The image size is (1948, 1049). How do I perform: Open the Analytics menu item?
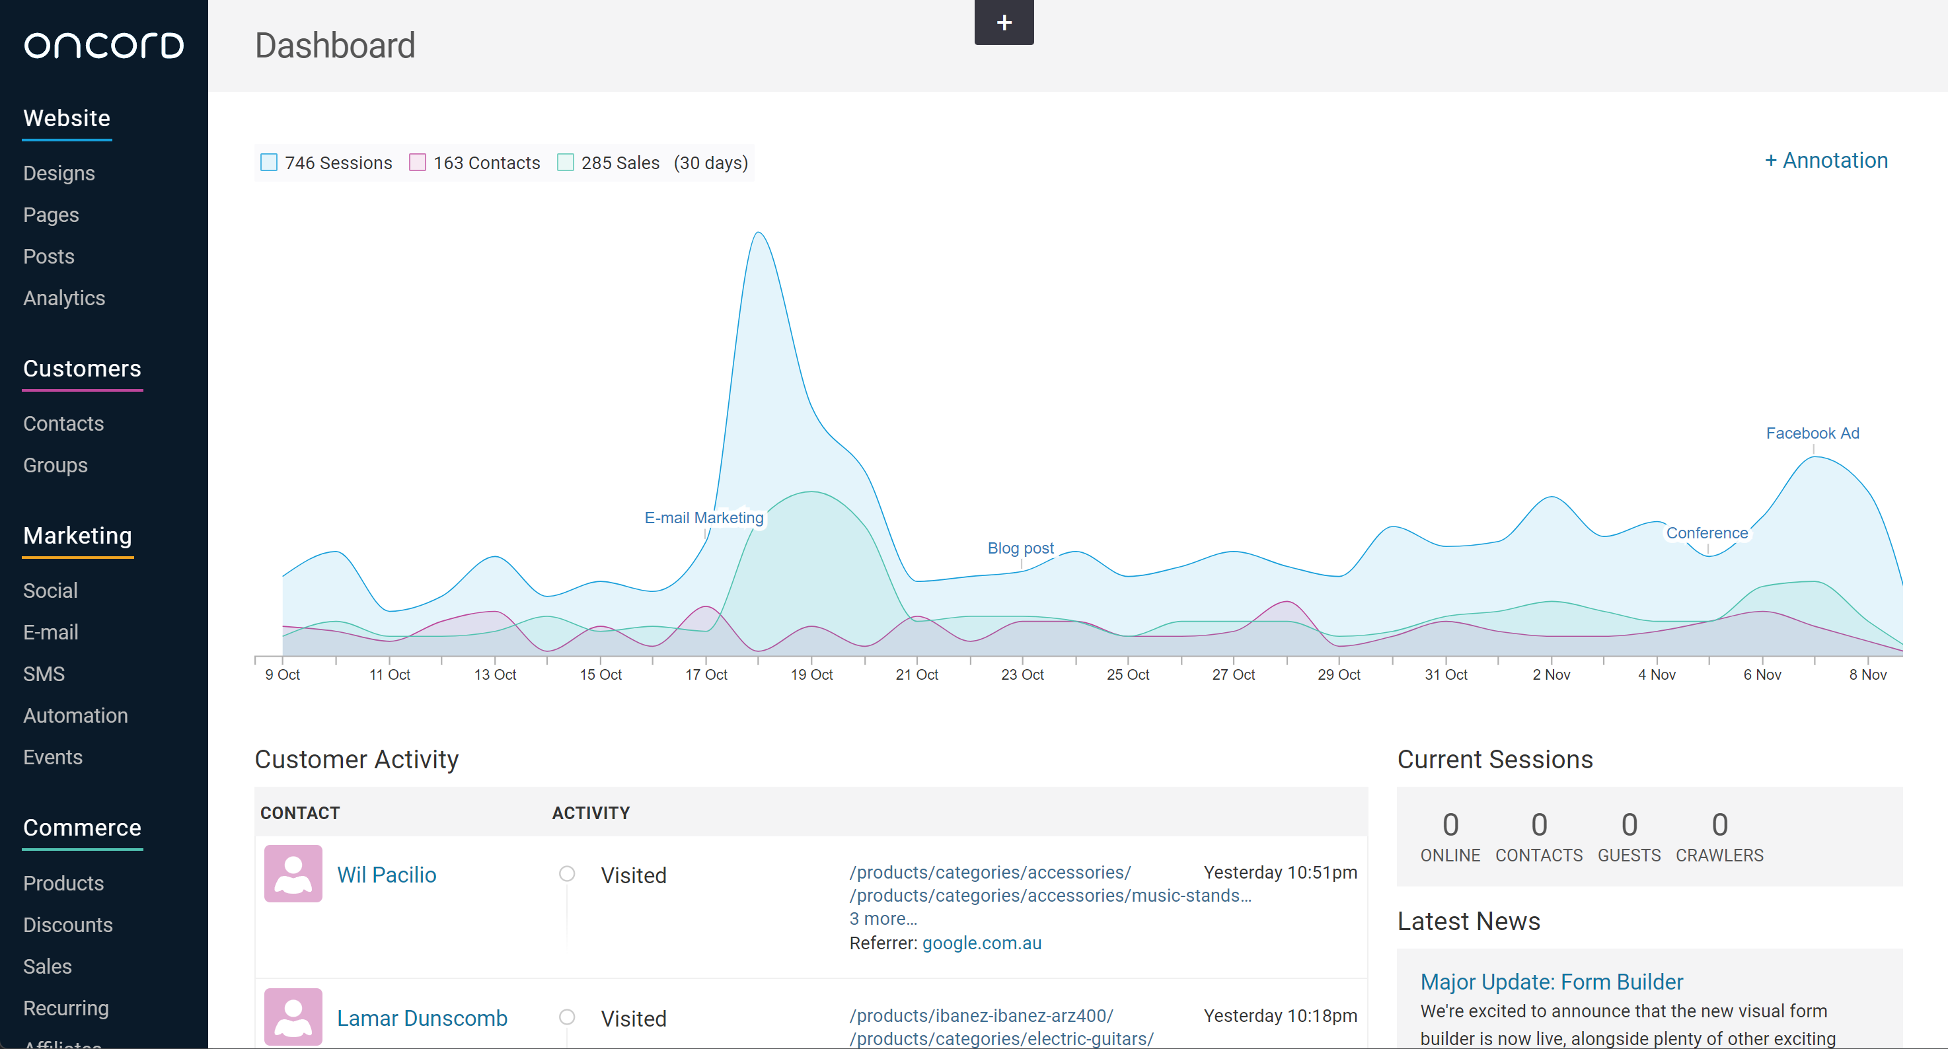click(x=63, y=298)
